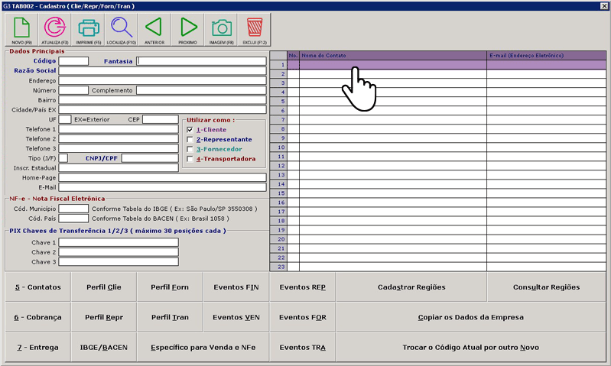Image resolution: width=611 pixels, height=366 pixels.
Task: Uncheck the 1-Cliente checkbox
Action: coord(190,130)
